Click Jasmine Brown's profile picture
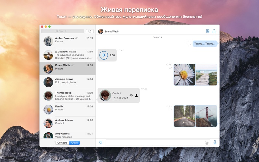Image resolution: width=259 pixels, height=162 pixels. (48, 82)
